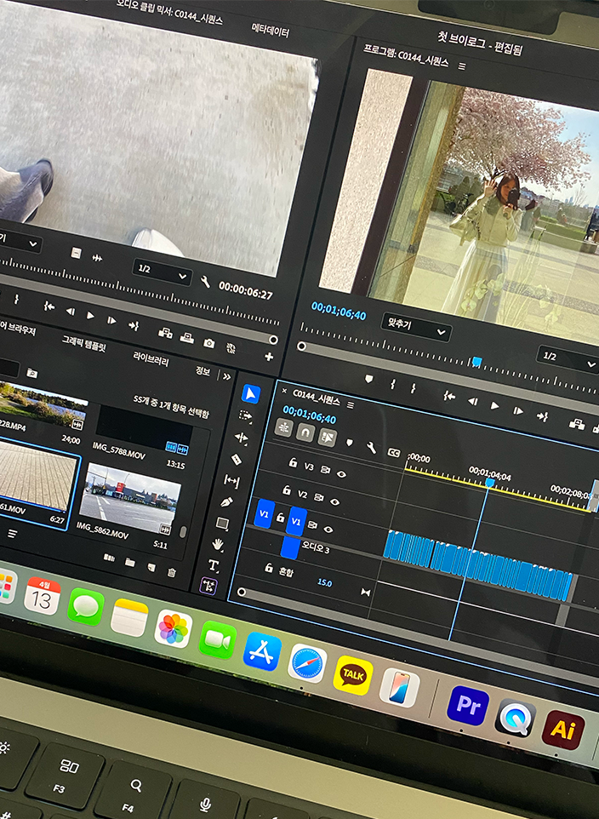Open the program monitor zoom fit dropdown
The image size is (599, 819).
click(x=417, y=326)
